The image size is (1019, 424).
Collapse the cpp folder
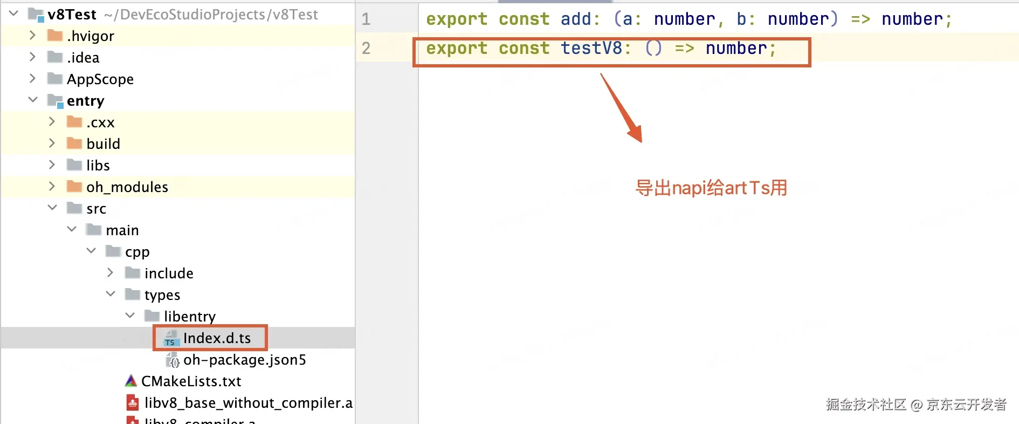(x=91, y=251)
